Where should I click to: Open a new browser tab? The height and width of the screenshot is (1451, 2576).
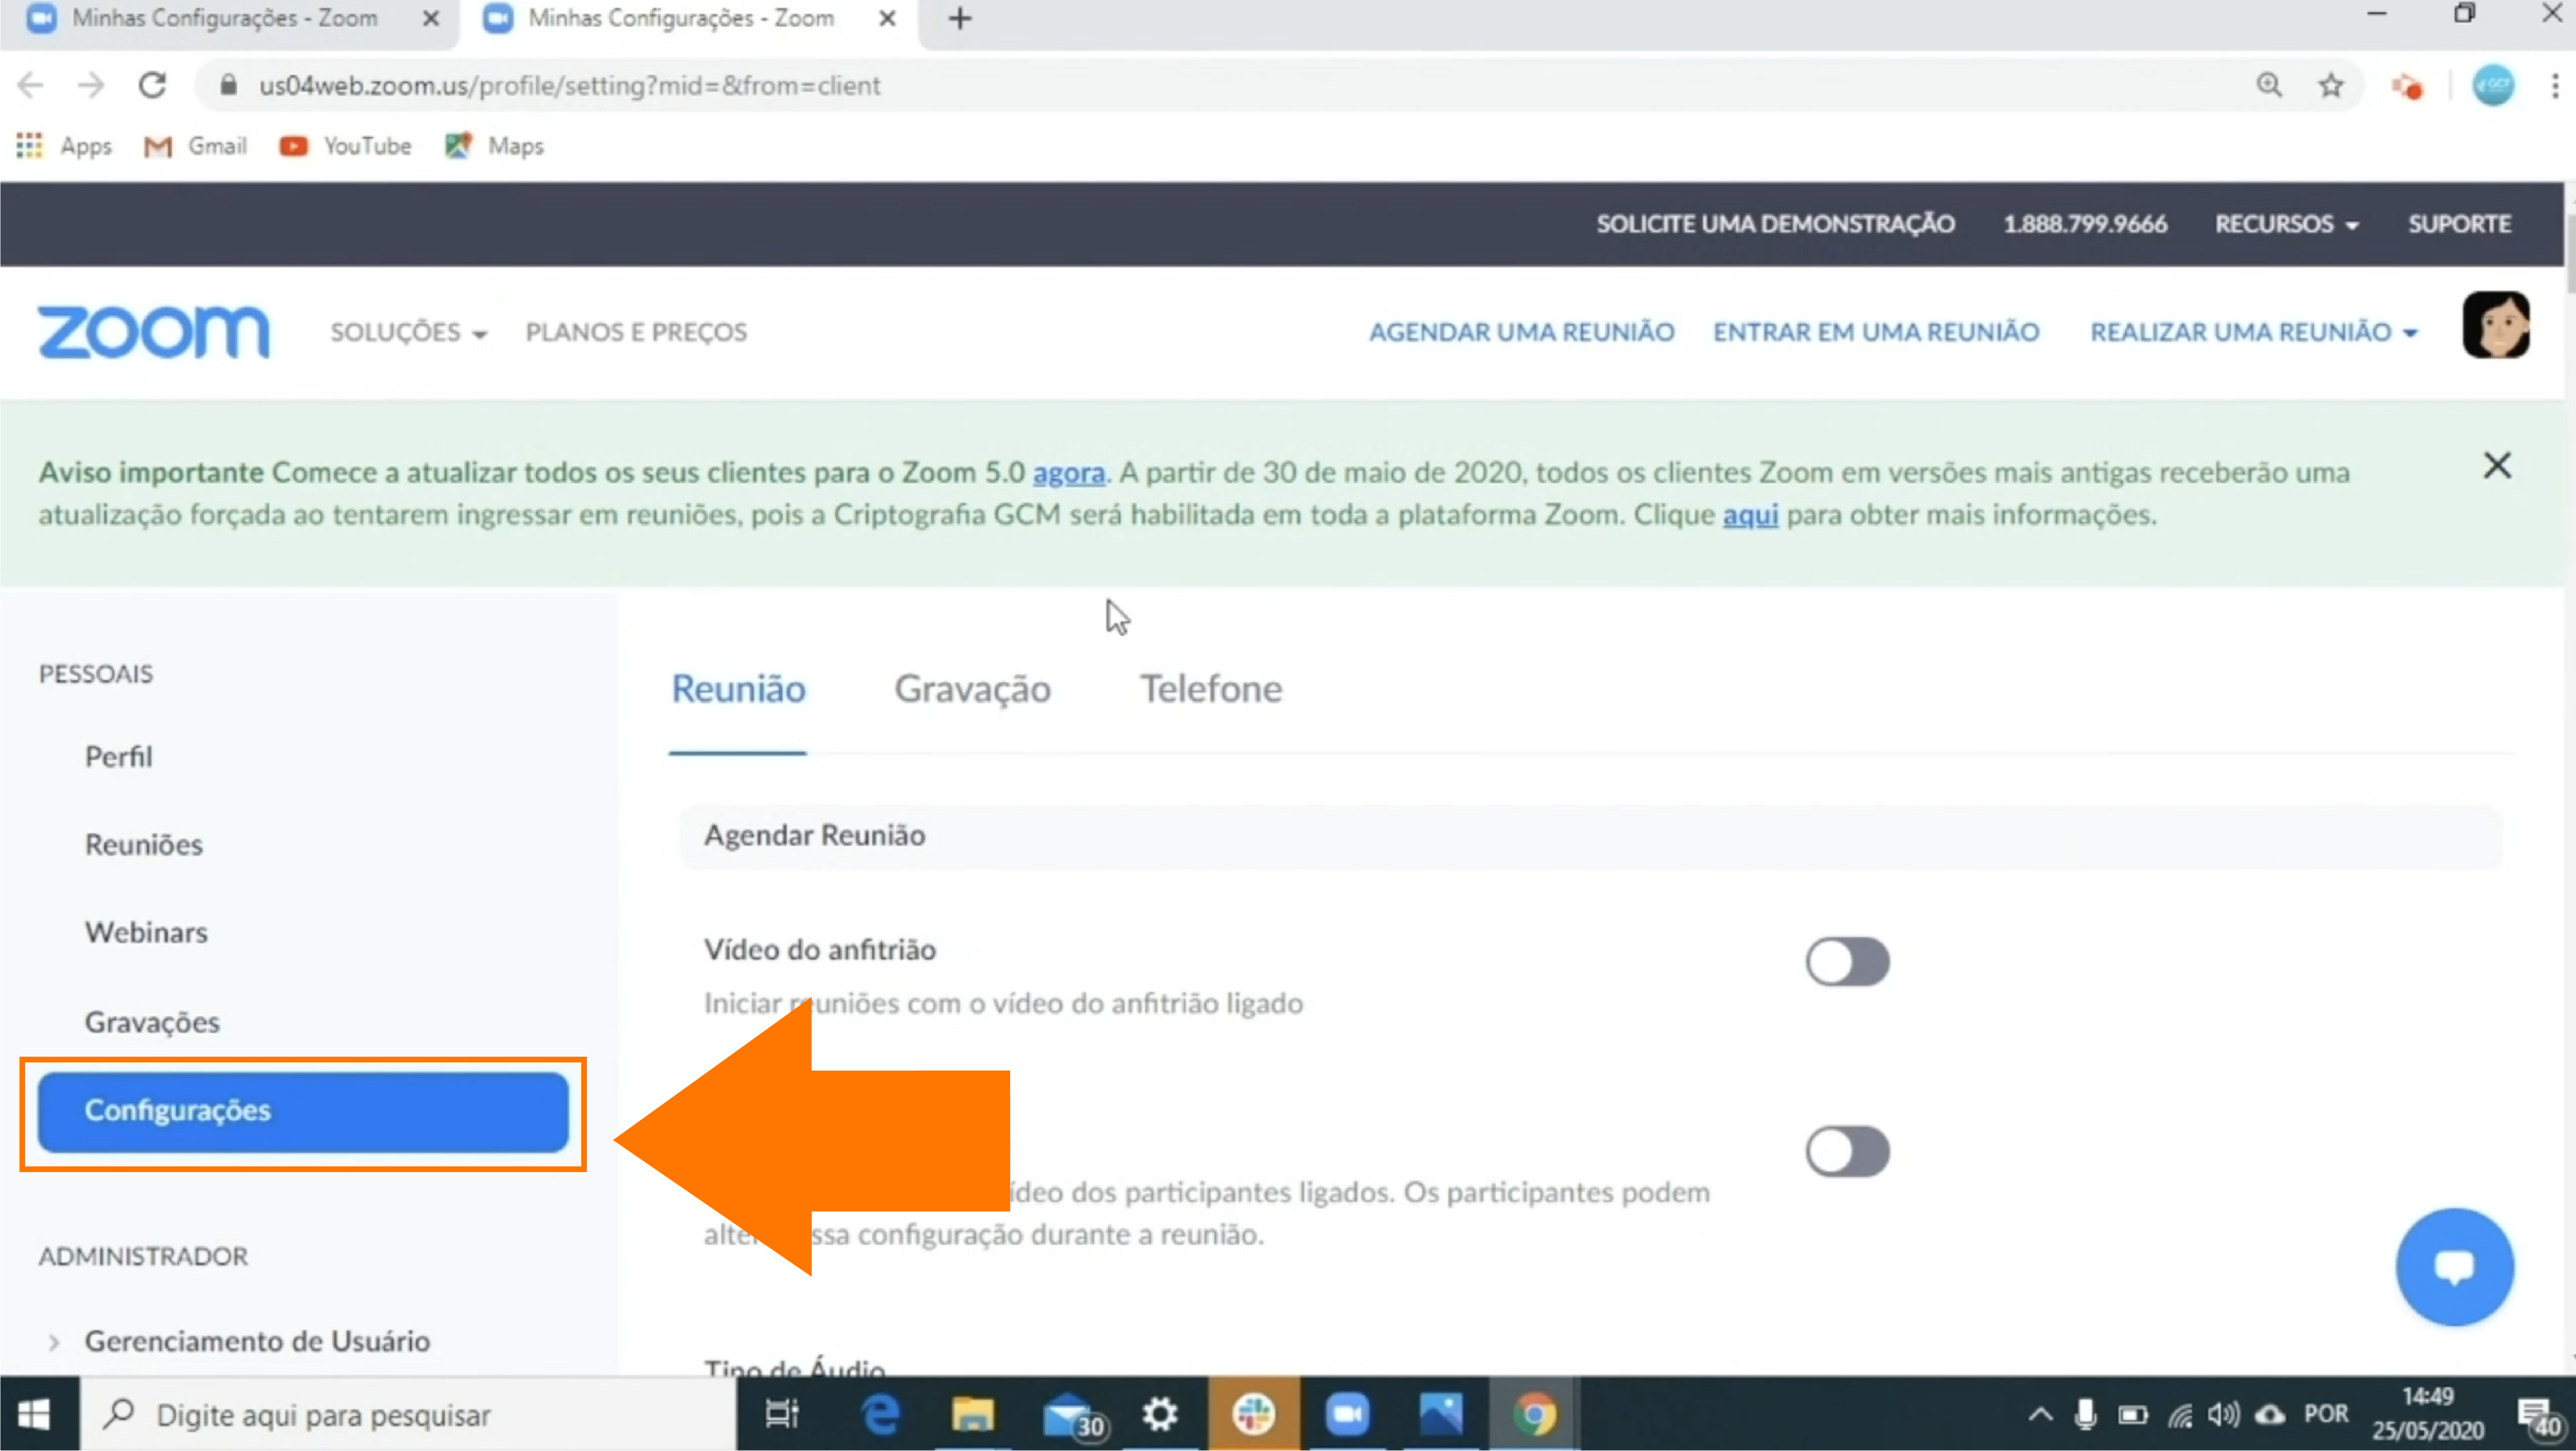[959, 19]
